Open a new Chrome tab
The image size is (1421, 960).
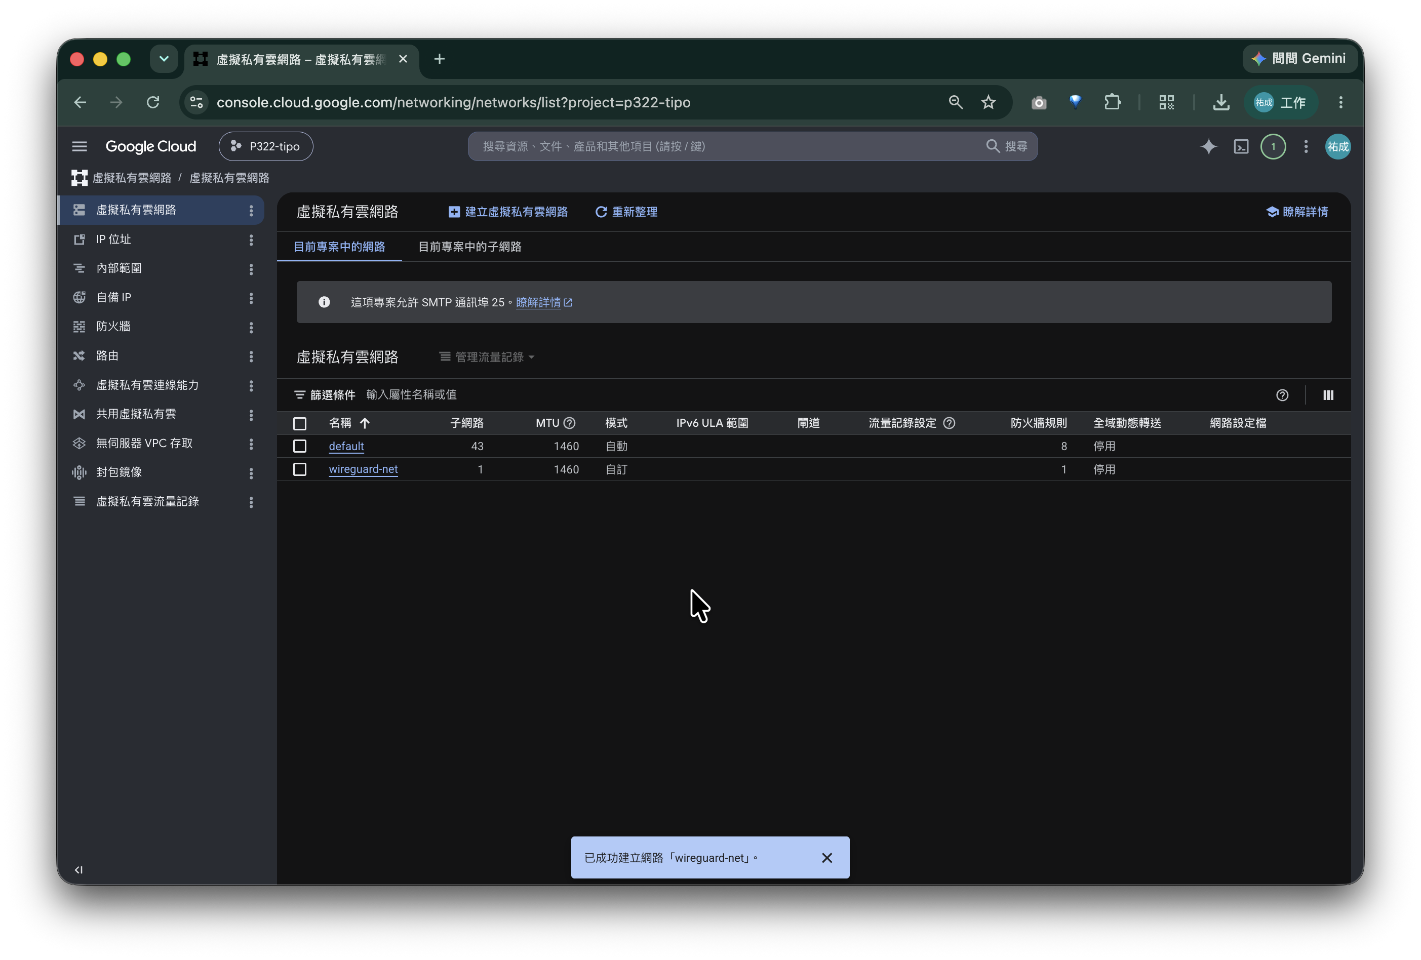(x=439, y=59)
